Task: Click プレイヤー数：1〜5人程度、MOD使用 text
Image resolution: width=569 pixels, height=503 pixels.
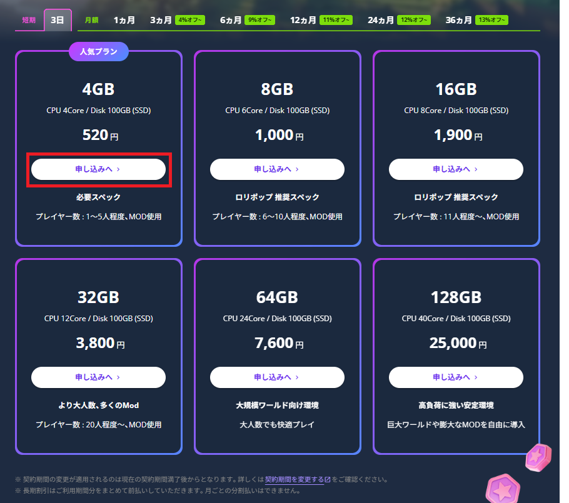Action: [98, 217]
